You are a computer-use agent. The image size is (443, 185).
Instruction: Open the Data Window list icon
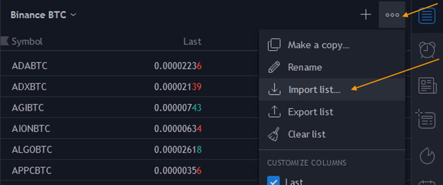coord(426,120)
